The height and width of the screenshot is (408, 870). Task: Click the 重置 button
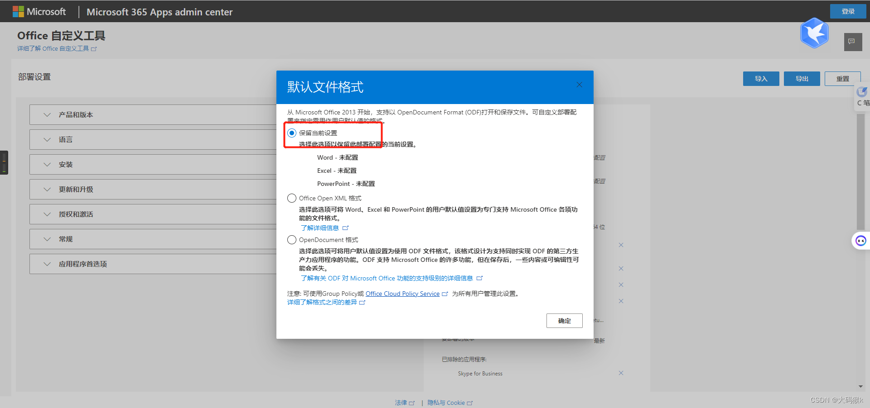pyautogui.click(x=842, y=79)
